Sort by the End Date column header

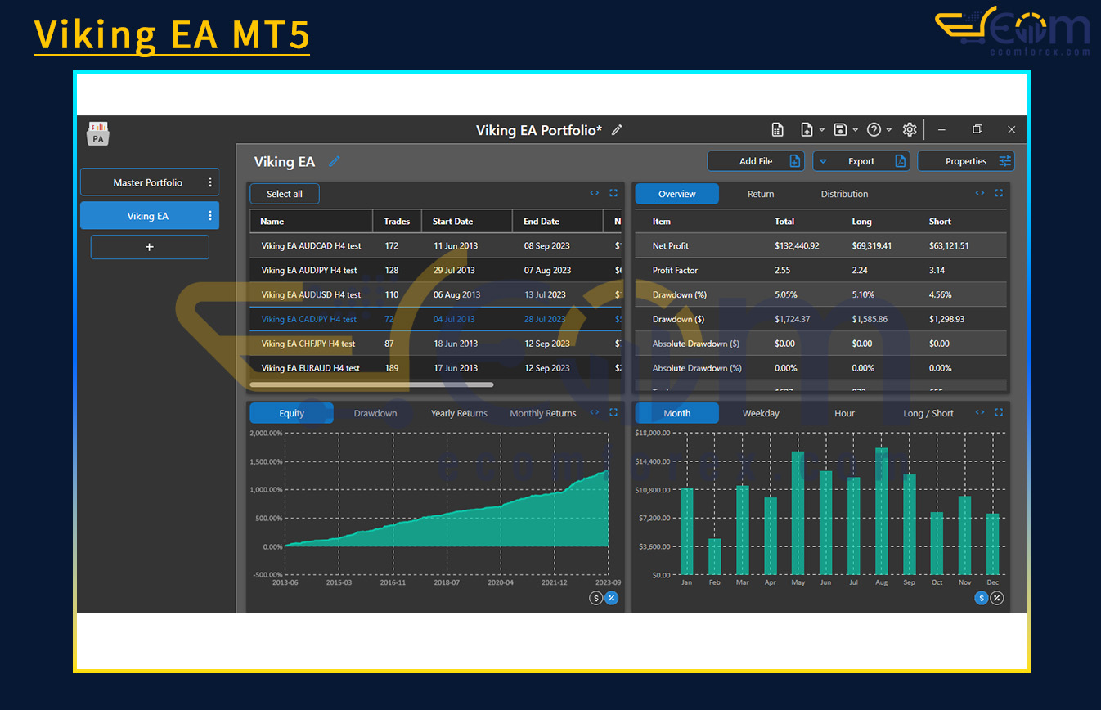[558, 221]
